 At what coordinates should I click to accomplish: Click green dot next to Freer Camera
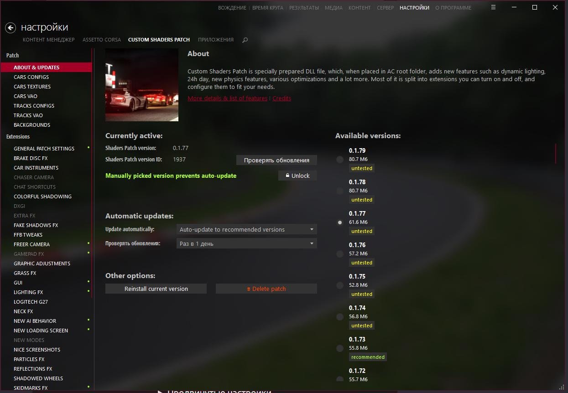coord(89,243)
